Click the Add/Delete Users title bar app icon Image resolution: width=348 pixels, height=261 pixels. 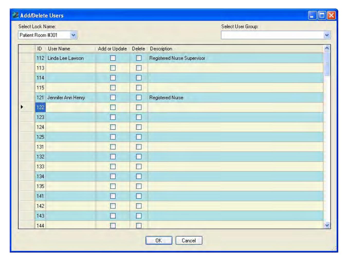click(x=15, y=15)
